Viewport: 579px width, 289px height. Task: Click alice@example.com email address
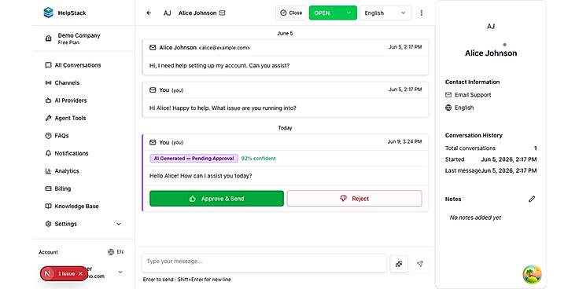[224, 48]
